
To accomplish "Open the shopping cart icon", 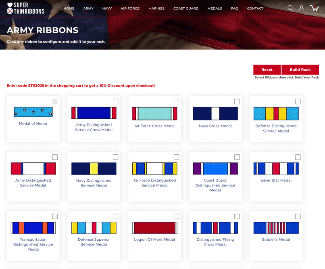I will pos(314,8).
